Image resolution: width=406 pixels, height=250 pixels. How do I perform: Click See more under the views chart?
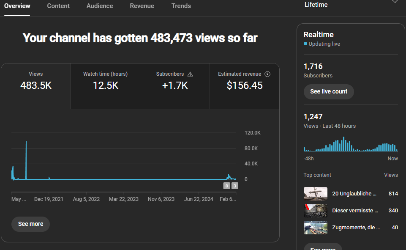coord(30,224)
